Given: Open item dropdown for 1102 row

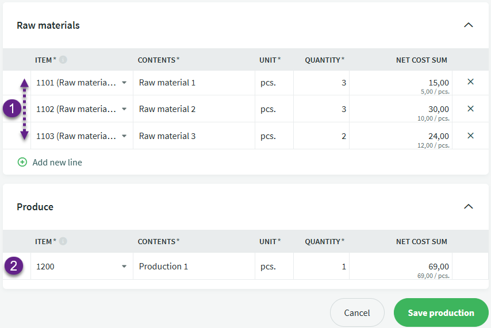Looking at the screenshot, I should (x=124, y=109).
